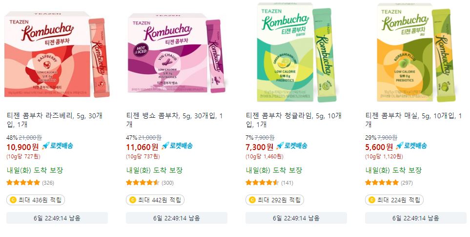Click the 10,900원 sale price

coord(23,147)
